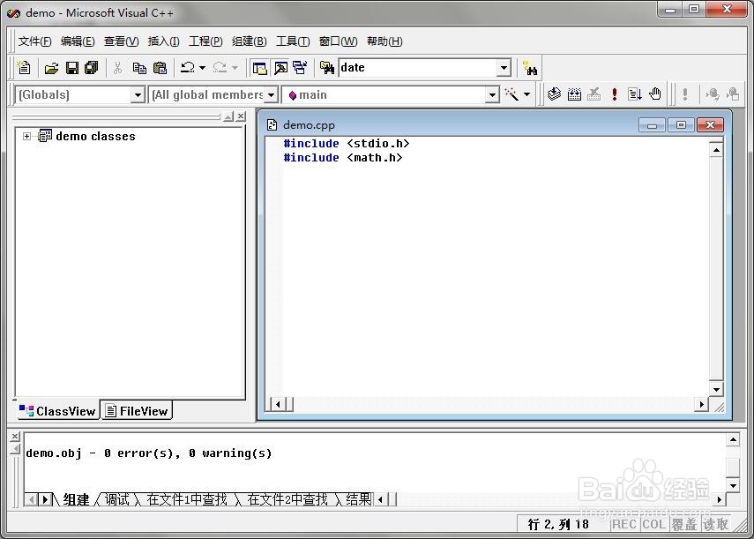Click the Go debug icon
Image resolution: width=754 pixels, height=539 pixels.
[635, 94]
